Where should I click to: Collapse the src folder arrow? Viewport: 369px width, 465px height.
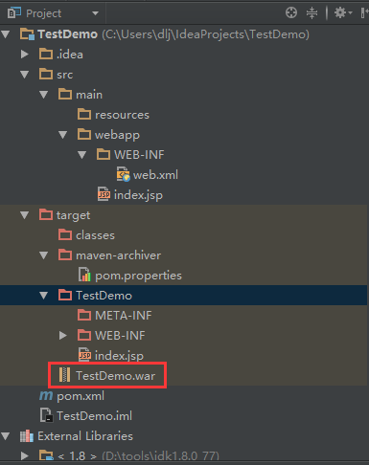click(25, 75)
